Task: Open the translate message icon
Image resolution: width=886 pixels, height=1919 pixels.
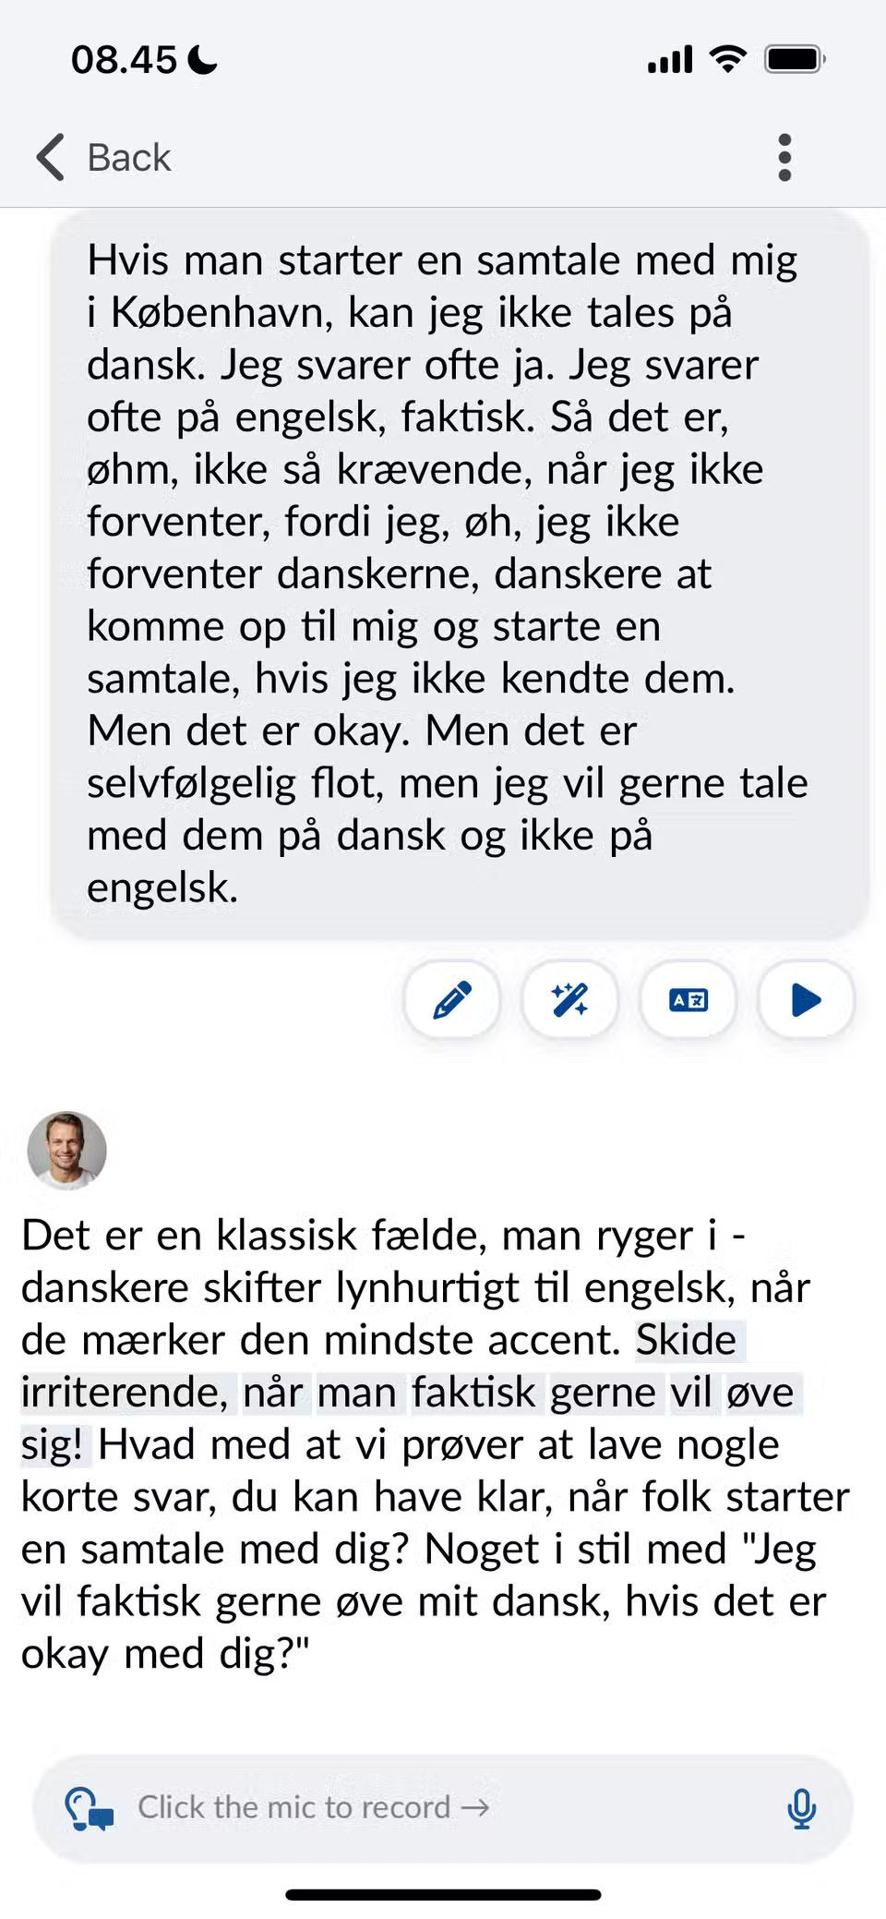Action: click(688, 1000)
